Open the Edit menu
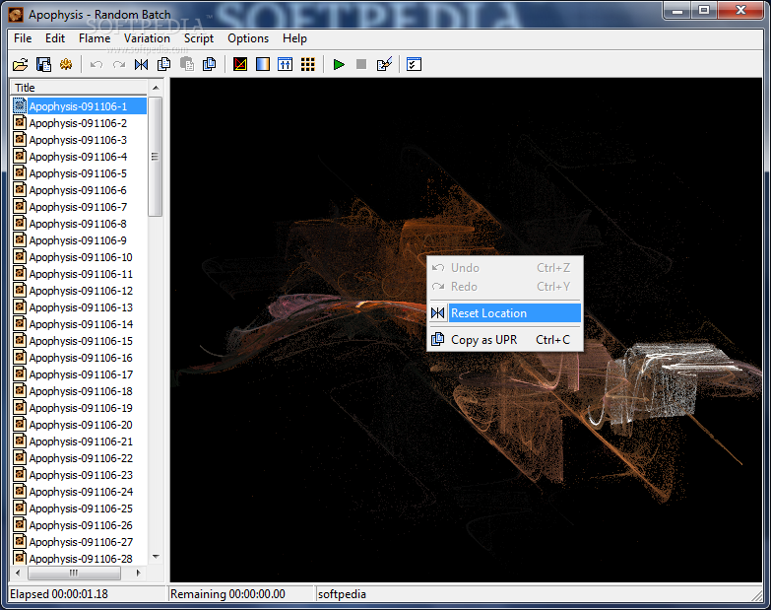The height and width of the screenshot is (610, 771). 55,38
